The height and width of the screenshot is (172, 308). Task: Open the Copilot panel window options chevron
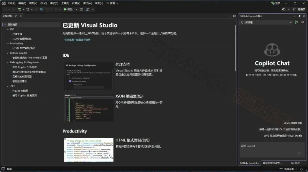[x=294, y=16]
